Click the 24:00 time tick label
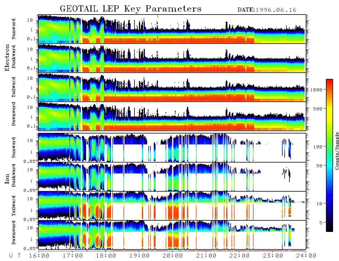 (x=307, y=256)
